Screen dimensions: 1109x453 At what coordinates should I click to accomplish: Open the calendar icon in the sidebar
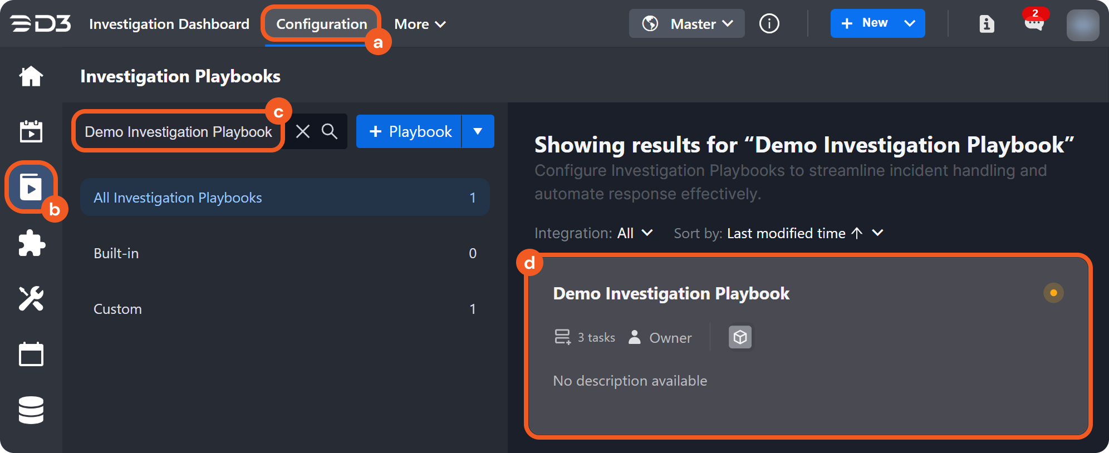click(31, 354)
